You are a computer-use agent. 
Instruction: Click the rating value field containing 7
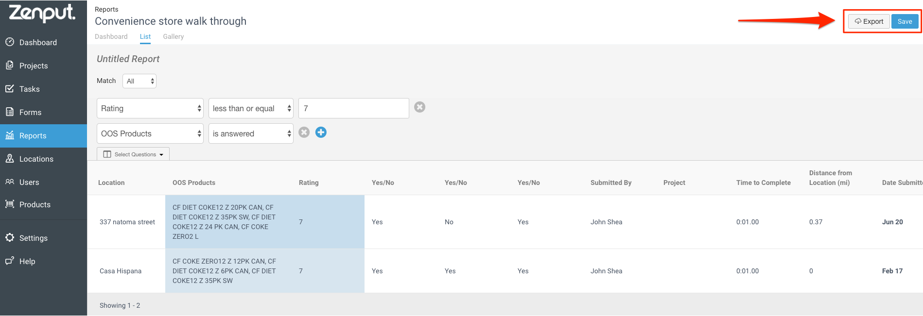pos(354,108)
